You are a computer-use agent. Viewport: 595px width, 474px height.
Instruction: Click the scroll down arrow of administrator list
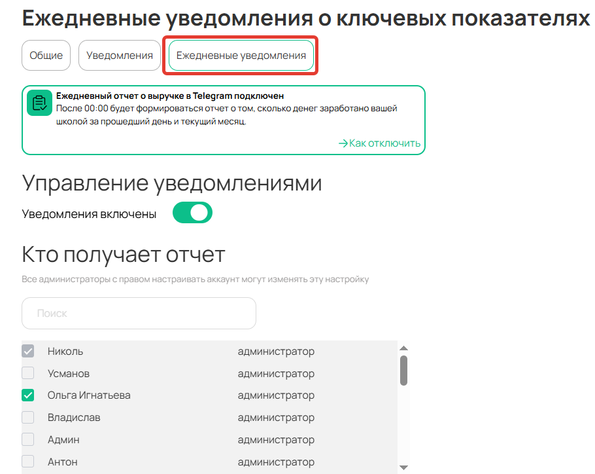[x=404, y=467]
